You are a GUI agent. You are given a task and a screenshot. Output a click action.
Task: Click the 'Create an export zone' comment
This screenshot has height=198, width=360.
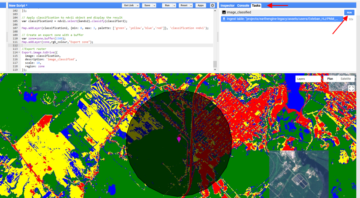pos(53,35)
